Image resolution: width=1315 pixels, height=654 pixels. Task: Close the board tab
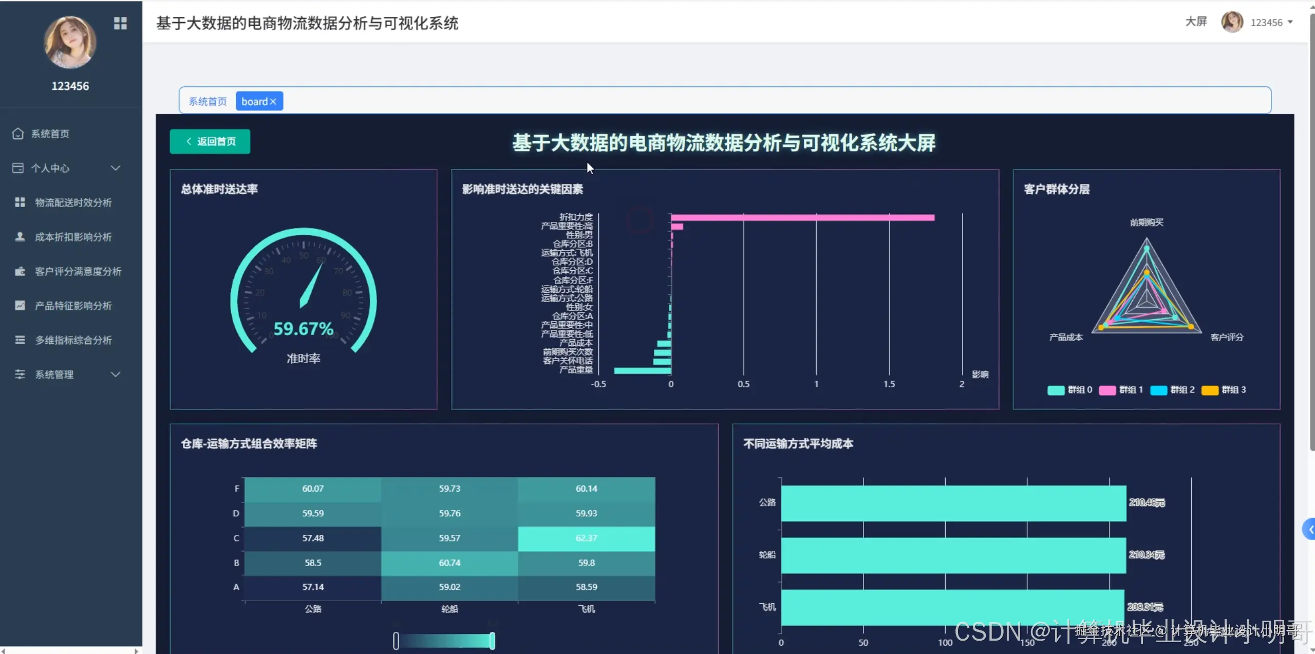(273, 102)
